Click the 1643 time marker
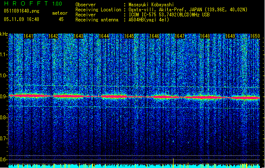Screen dimensions: 265x168 (x=78, y=37)
